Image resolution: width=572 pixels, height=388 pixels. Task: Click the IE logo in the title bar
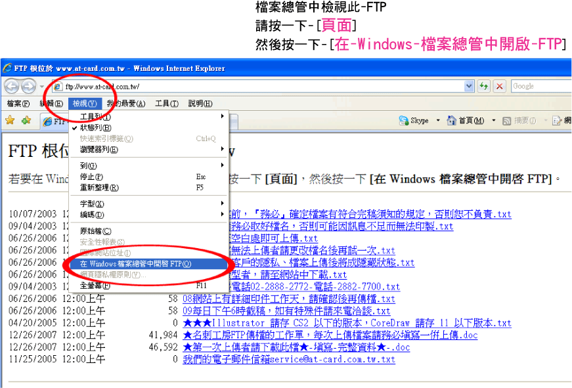(x=7, y=68)
